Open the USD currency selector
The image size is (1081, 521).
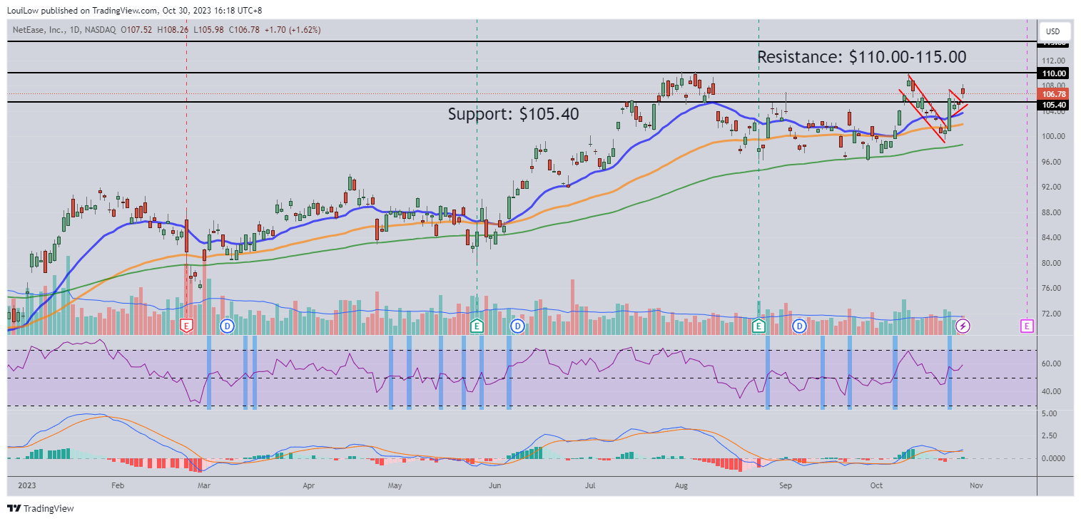point(1053,31)
